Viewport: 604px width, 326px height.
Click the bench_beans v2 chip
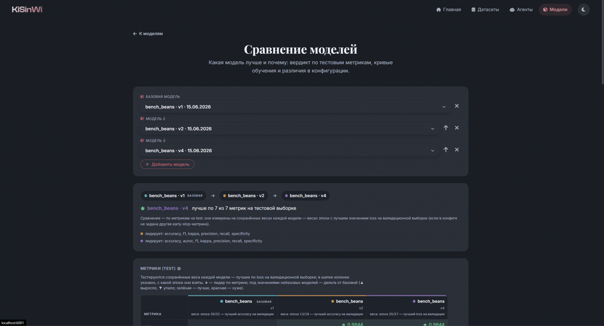244,196
